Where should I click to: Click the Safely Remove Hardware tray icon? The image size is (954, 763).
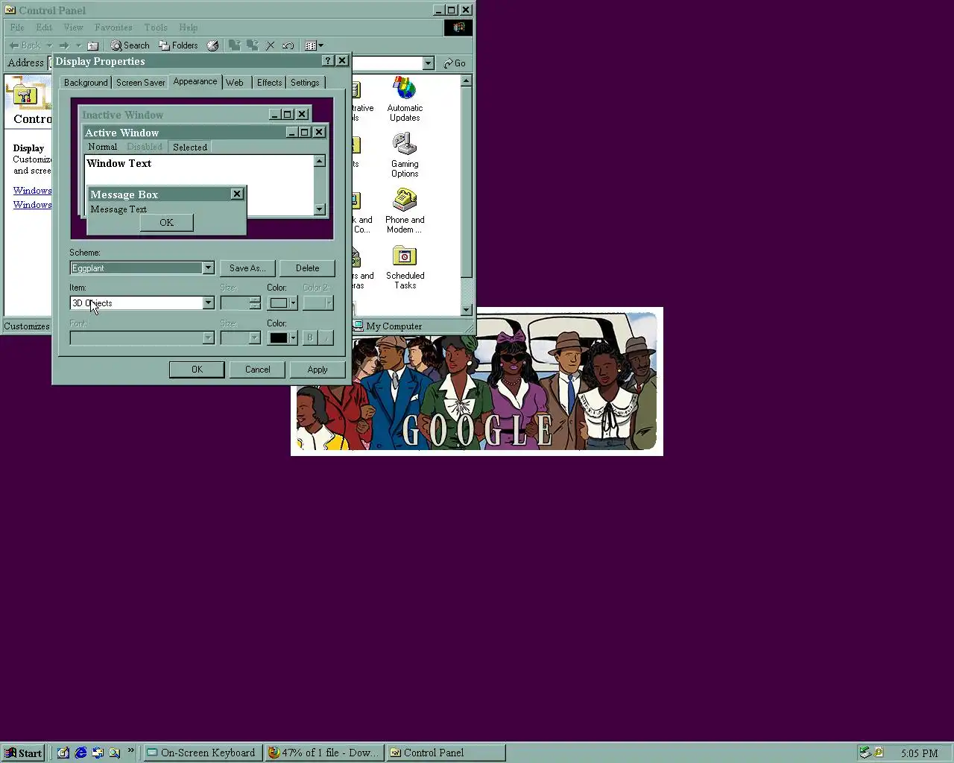click(865, 753)
